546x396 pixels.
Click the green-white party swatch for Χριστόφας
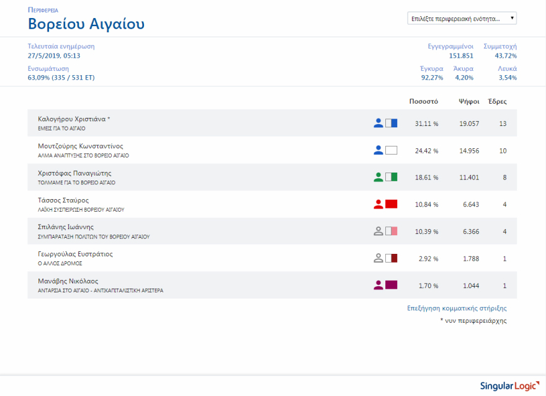pos(391,177)
